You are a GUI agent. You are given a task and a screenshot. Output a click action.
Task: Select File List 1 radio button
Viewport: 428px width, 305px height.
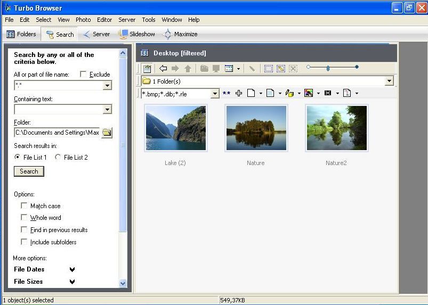17,157
